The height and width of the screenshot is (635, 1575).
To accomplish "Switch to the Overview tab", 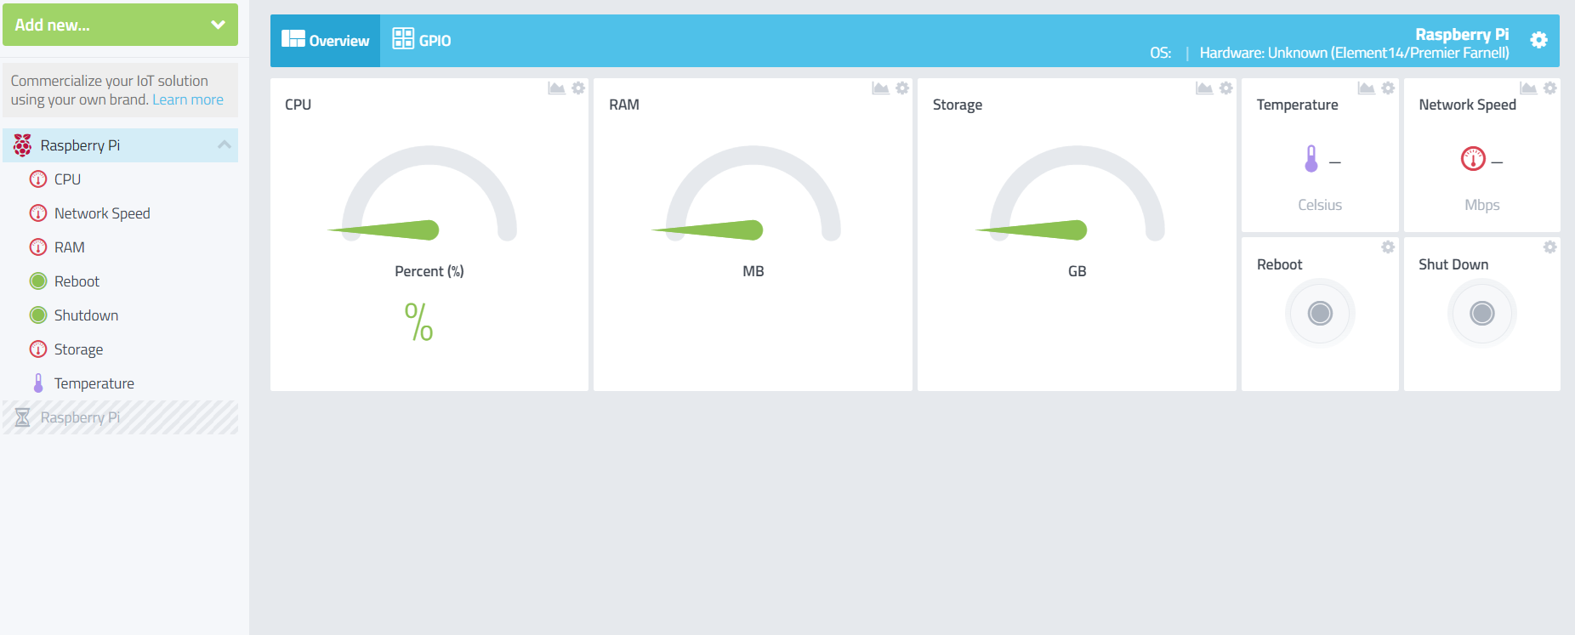I will (326, 40).
